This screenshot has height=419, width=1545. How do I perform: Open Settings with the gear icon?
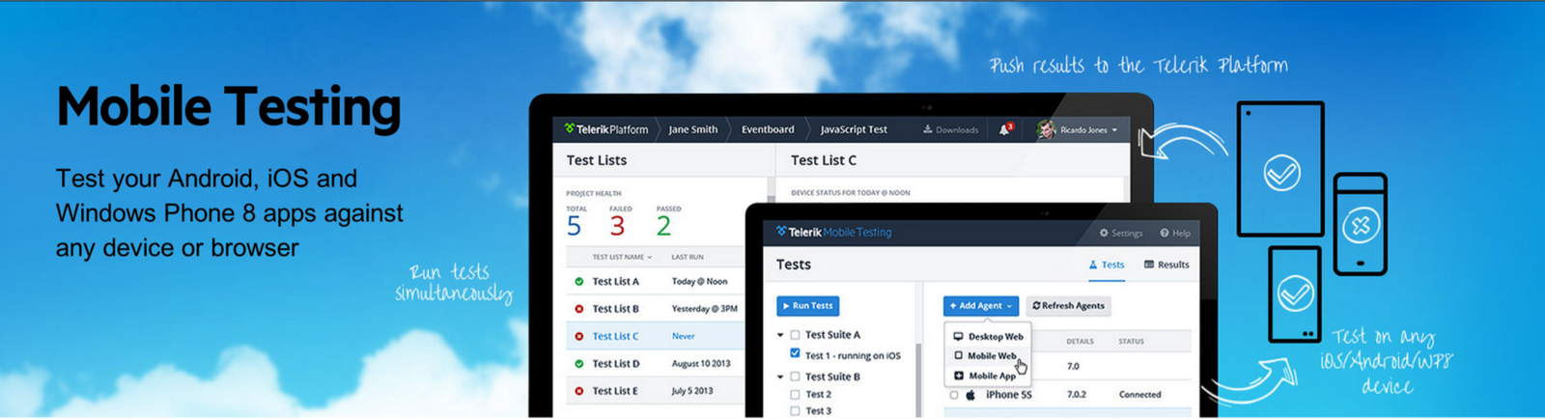coord(1121,233)
